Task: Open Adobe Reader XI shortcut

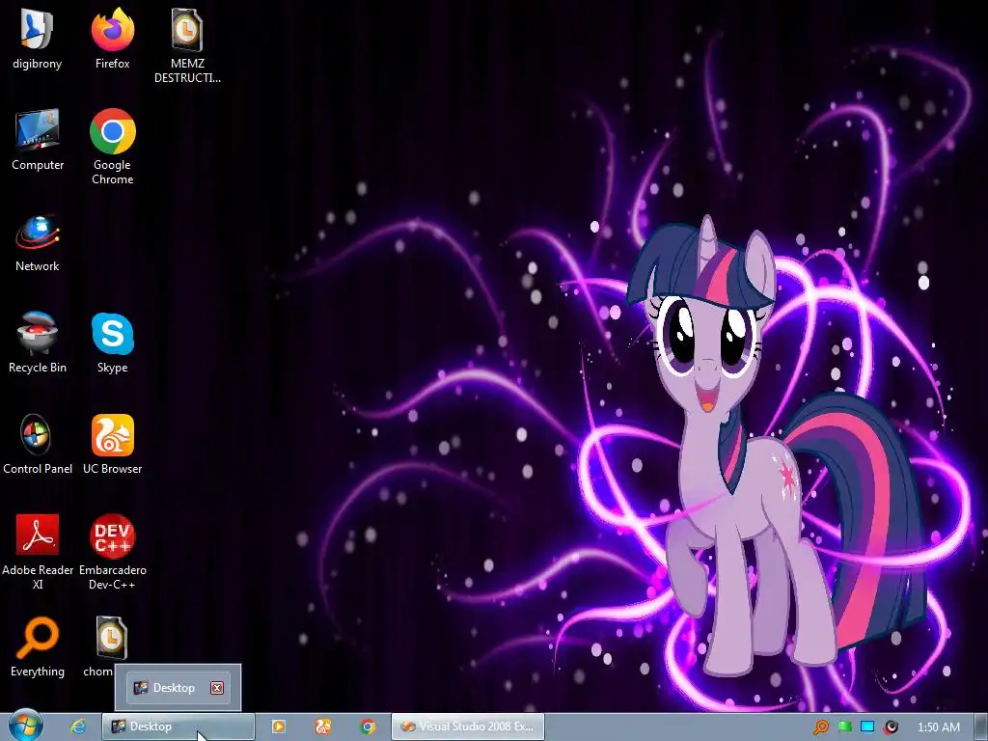Action: coord(38,552)
